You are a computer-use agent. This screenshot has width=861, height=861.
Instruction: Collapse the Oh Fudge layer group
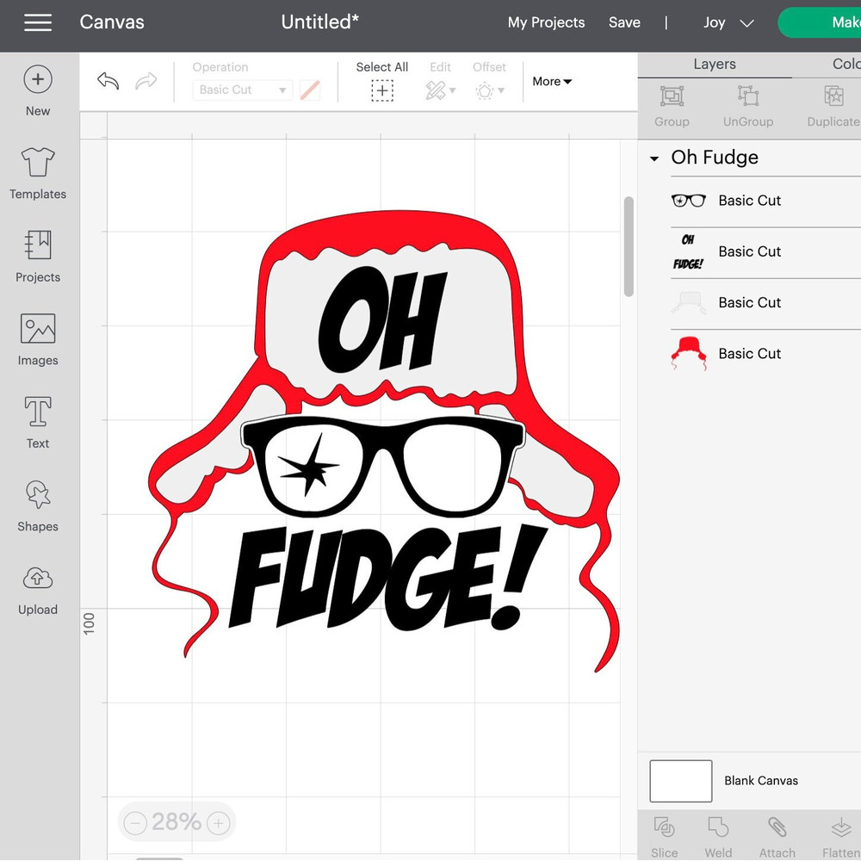pyautogui.click(x=654, y=158)
